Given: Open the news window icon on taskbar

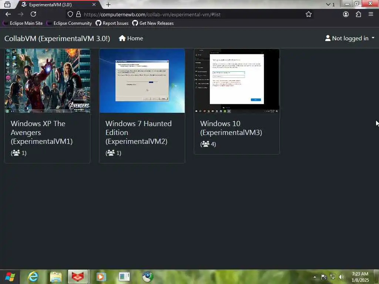Looking at the screenshot, I should coord(124,277).
